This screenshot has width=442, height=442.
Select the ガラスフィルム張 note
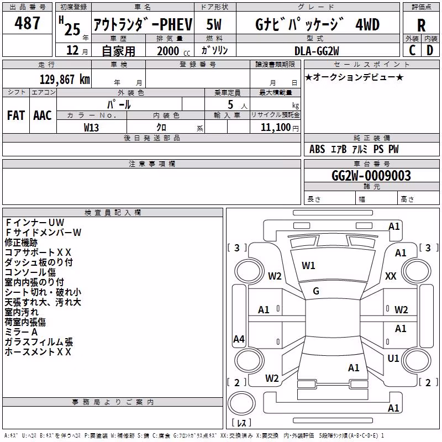click(39, 342)
